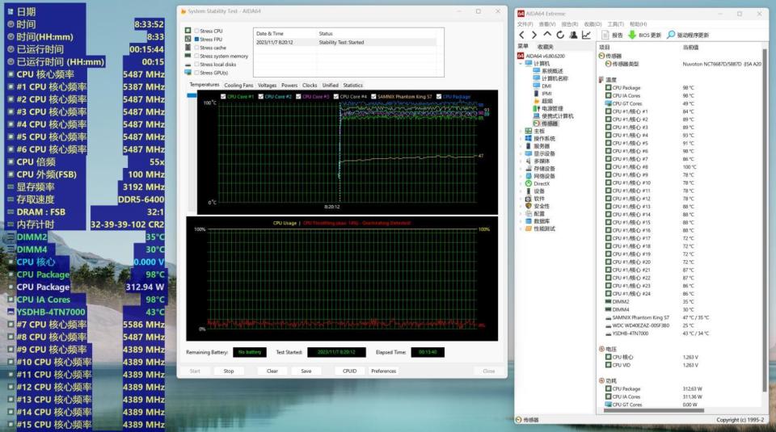Click the up-level arrow in AIDA64 toolbar
776x432 pixels.
(x=547, y=35)
